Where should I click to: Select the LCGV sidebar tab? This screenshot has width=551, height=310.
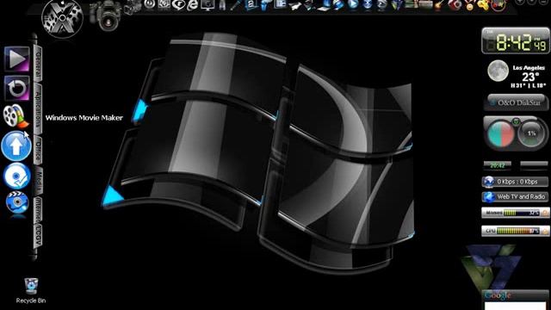pyautogui.click(x=38, y=235)
